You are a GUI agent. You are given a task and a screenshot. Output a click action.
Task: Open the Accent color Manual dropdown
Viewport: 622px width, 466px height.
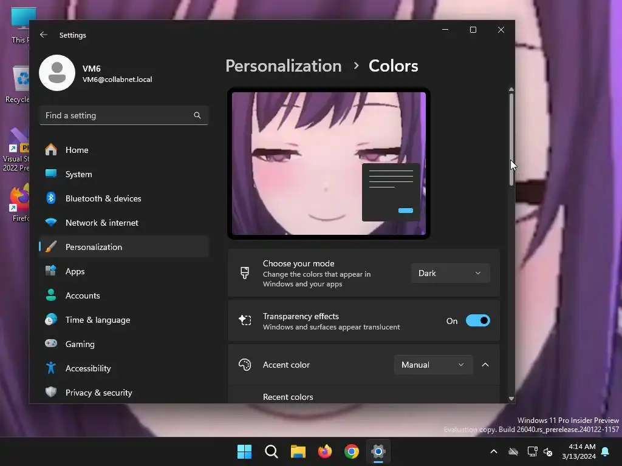pyautogui.click(x=433, y=365)
